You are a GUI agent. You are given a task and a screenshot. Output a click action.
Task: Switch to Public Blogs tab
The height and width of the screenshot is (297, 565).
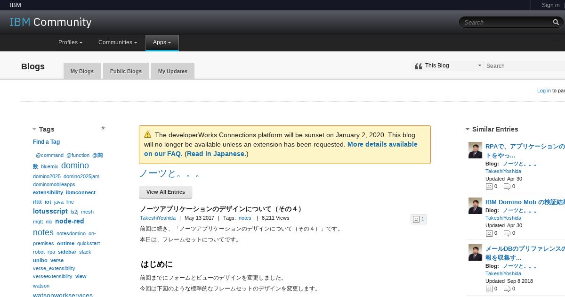coord(126,71)
